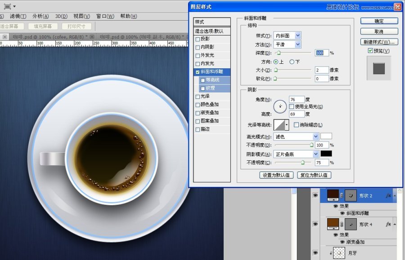The image size is (405, 260).
Task: Select the 下 direction radio button
Action: point(292,62)
